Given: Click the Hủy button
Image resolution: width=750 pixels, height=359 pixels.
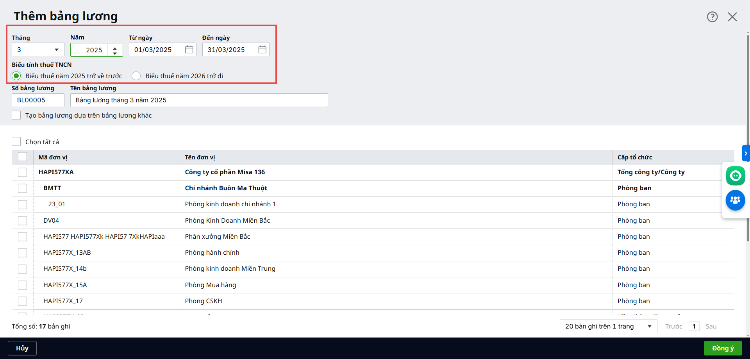Looking at the screenshot, I should (x=22, y=348).
